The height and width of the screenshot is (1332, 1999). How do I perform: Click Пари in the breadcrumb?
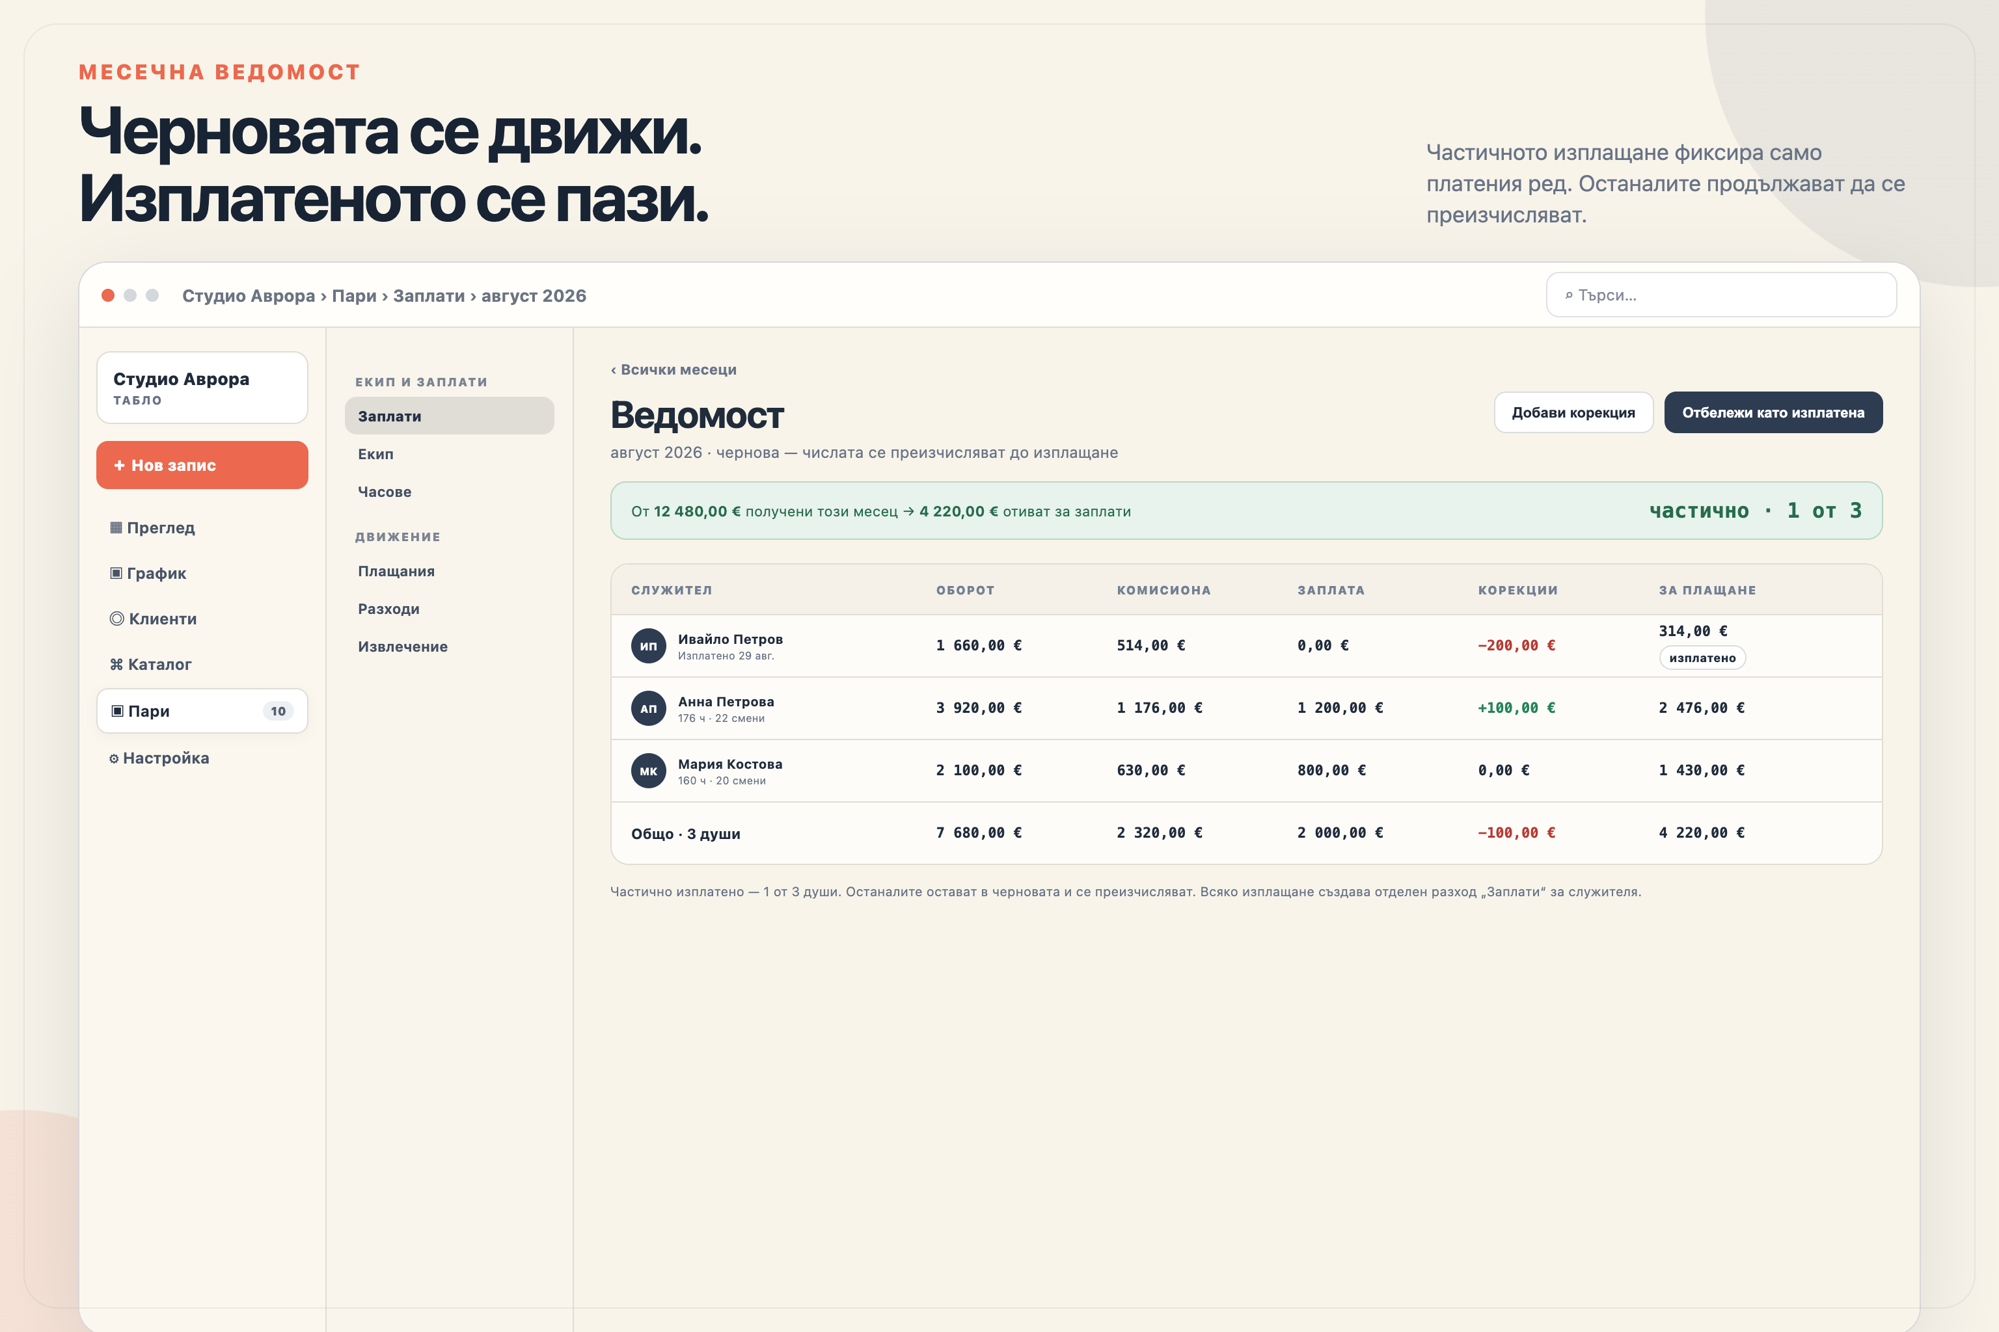353,296
